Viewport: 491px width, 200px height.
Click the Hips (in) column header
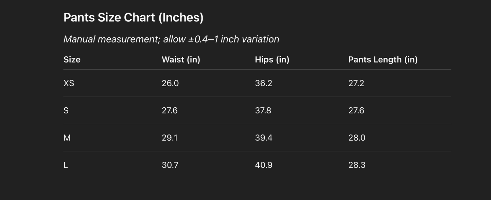272,59
